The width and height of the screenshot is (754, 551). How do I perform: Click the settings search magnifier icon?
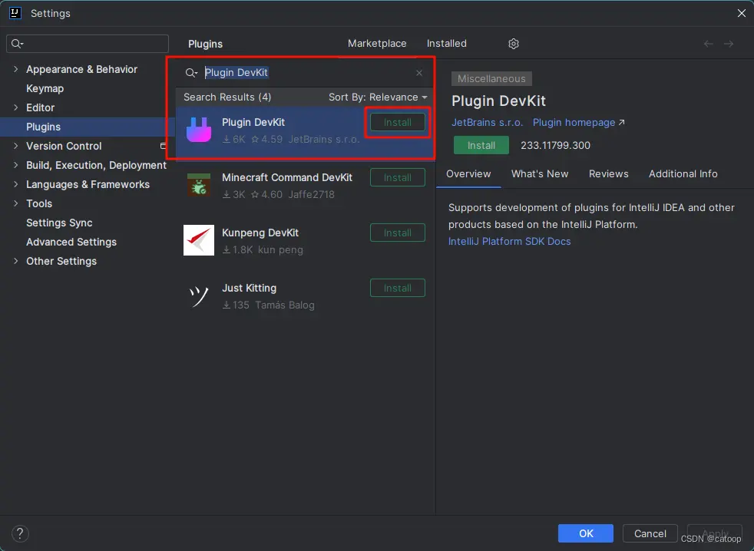(18, 44)
